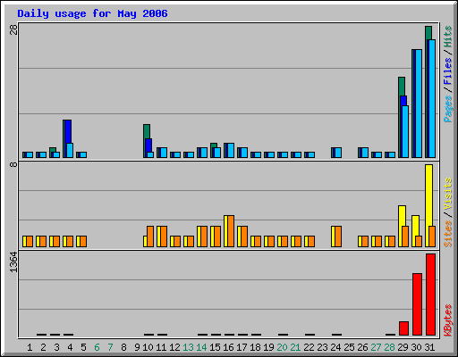This screenshot has width=458, height=357.
Task: Click green weekend day label '14'
Action: 201,347
